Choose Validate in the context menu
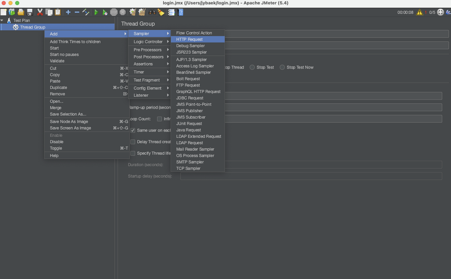This screenshot has height=279, width=451. click(x=87, y=61)
